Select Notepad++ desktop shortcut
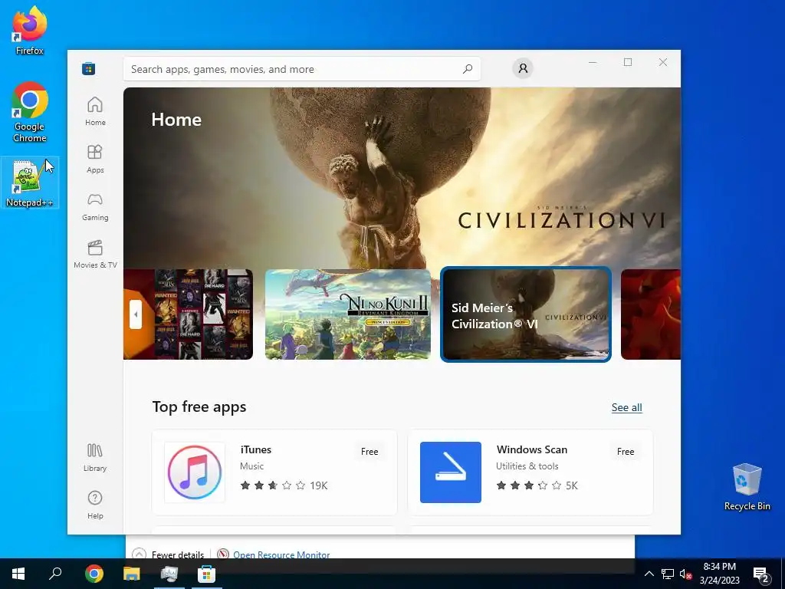 click(x=30, y=183)
